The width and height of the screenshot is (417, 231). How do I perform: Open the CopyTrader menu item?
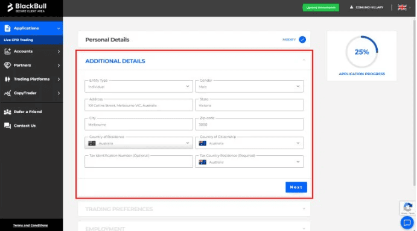[31, 93]
